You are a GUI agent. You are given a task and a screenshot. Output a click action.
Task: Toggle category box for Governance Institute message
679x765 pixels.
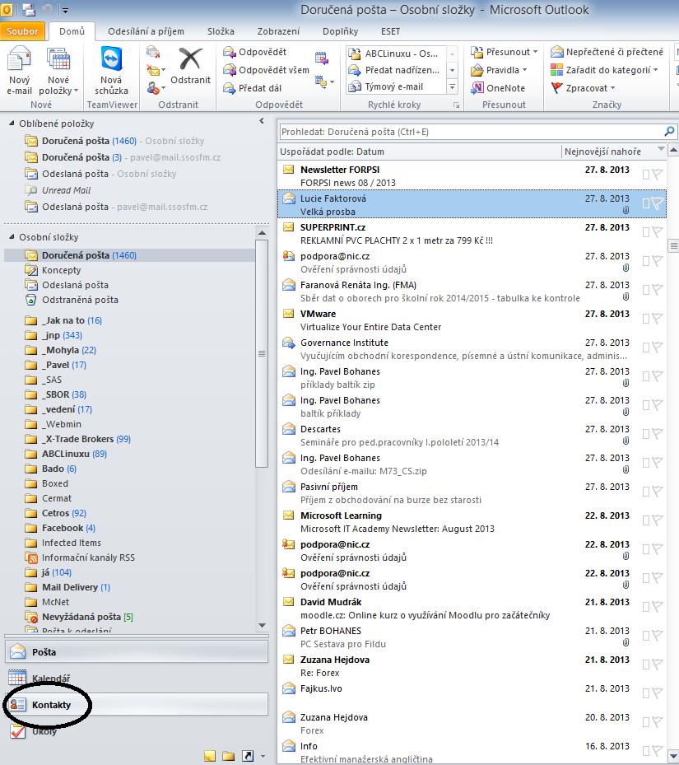646,348
